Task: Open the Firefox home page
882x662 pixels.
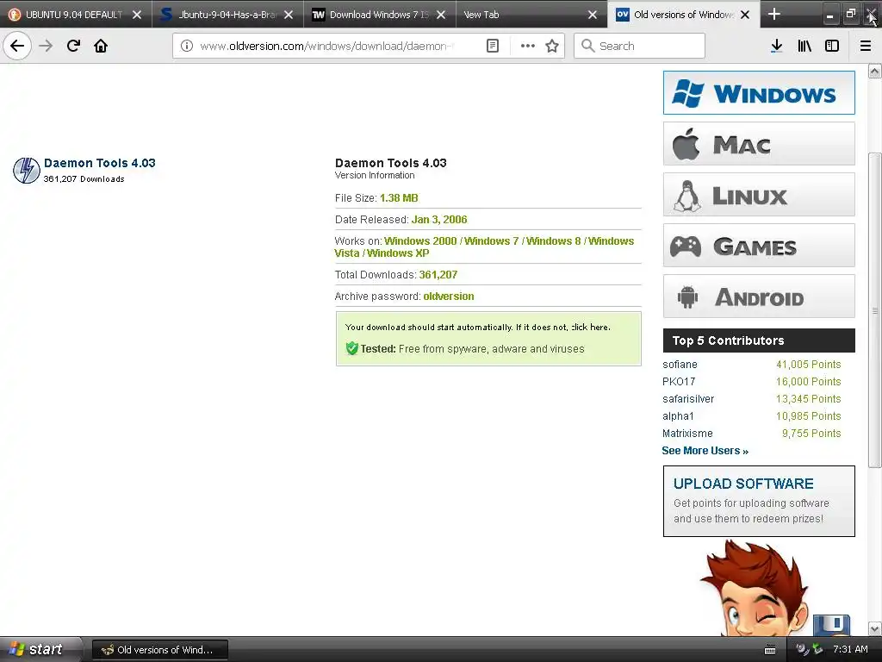Action: point(101,46)
